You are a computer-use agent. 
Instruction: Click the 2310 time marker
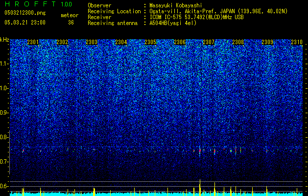point(297,42)
